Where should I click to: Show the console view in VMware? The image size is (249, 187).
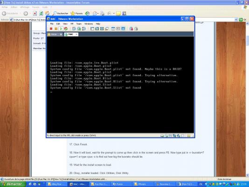point(123,29)
